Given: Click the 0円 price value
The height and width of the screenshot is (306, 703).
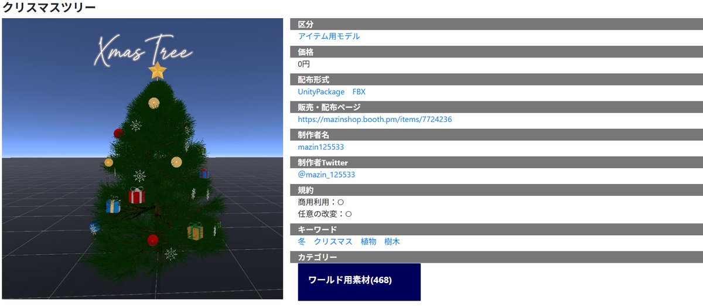Looking at the screenshot, I should click(x=303, y=64).
